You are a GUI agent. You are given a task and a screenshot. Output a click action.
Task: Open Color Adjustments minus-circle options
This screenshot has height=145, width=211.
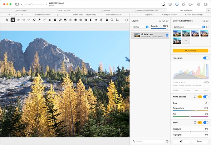pyautogui.click(x=204, y=21)
